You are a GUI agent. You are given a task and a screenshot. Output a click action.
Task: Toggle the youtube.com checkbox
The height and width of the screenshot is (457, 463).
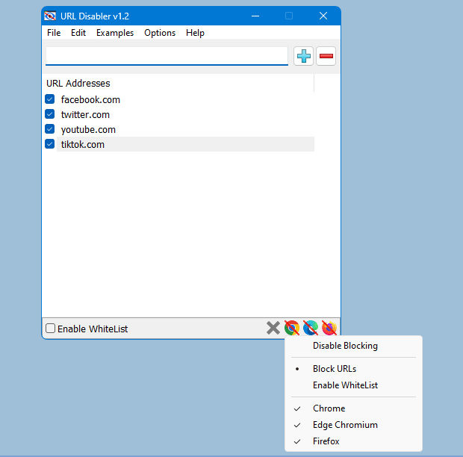(50, 129)
